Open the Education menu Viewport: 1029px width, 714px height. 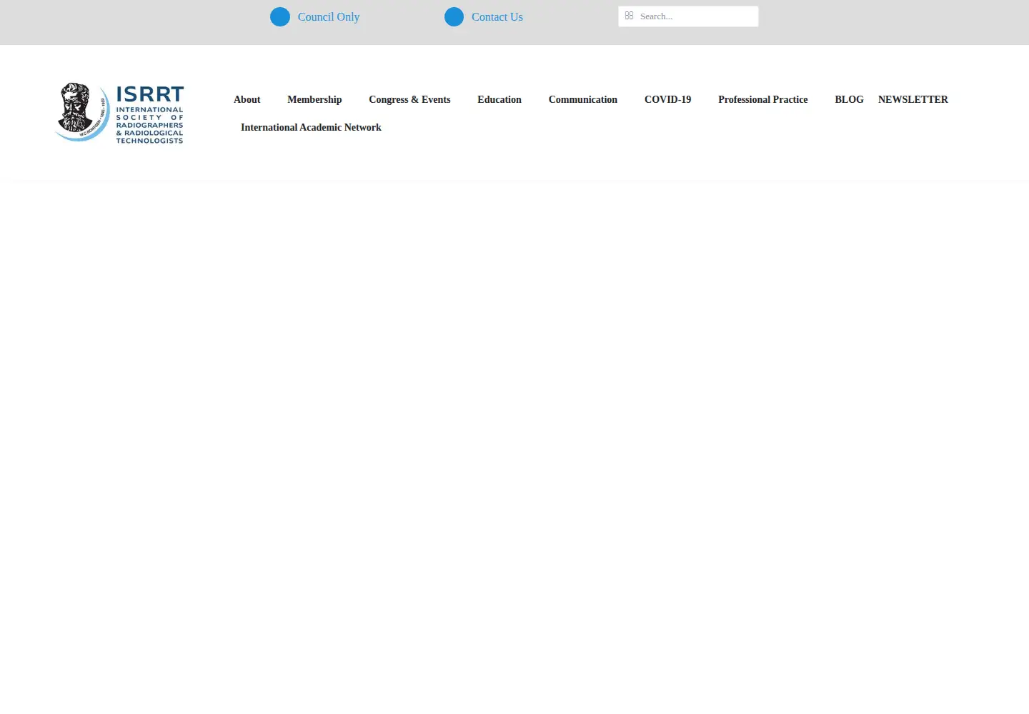tap(499, 100)
